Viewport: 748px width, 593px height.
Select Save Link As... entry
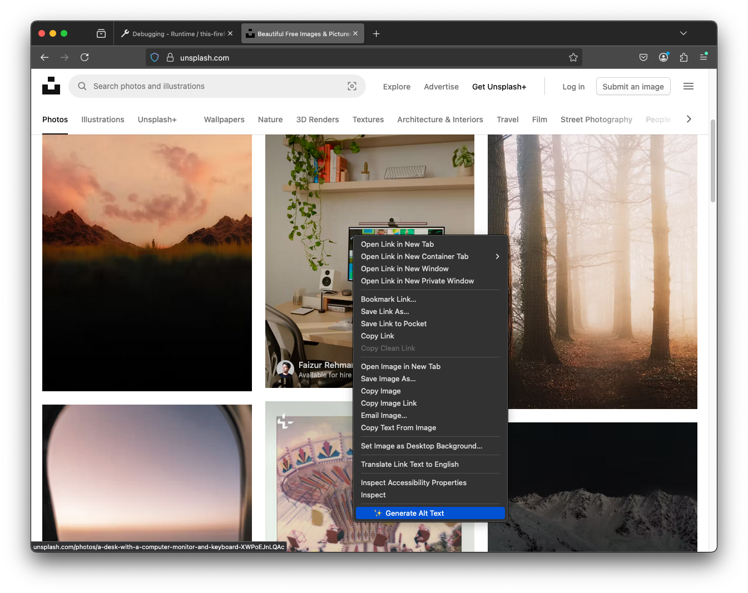430,311
